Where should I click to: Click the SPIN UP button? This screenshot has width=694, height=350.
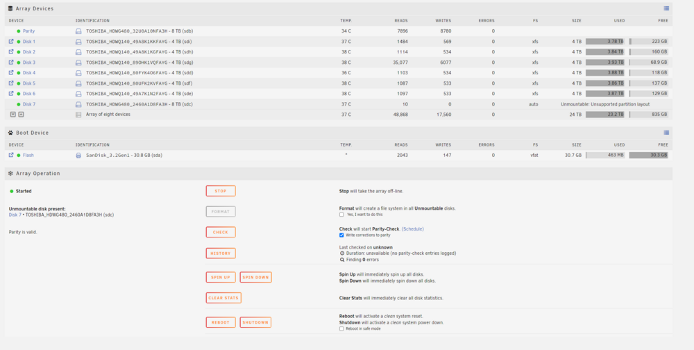(221, 277)
